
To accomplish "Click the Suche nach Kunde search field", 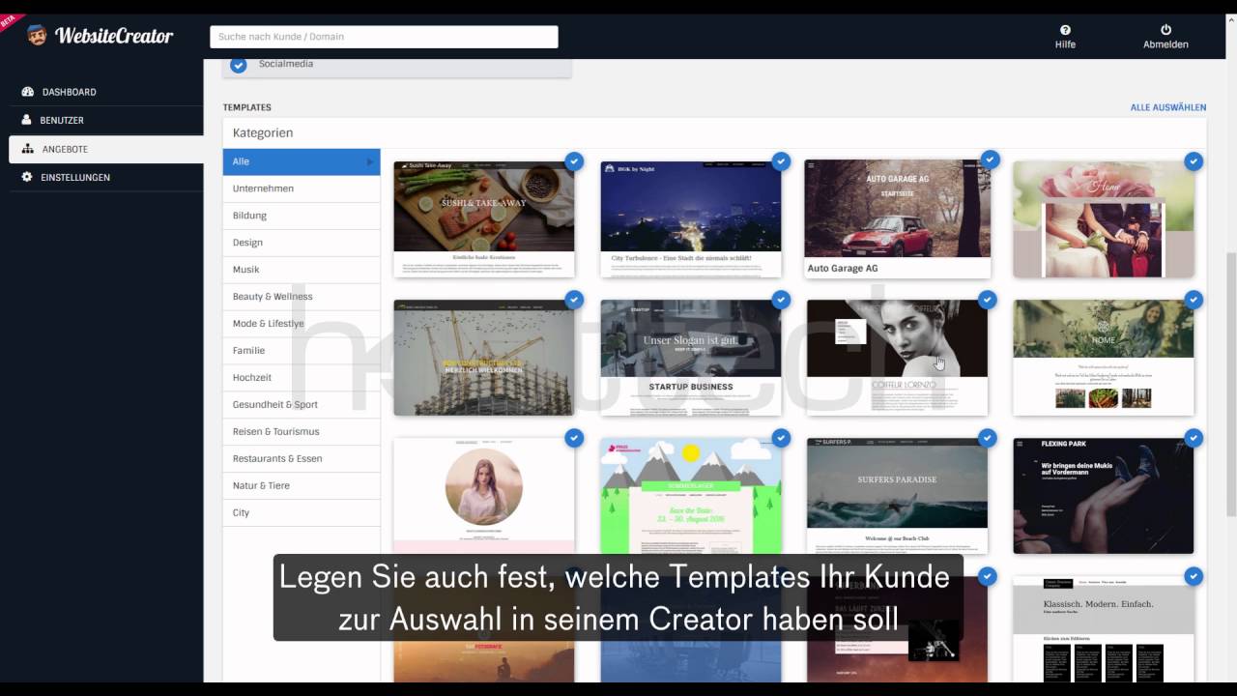I will pos(384,37).
